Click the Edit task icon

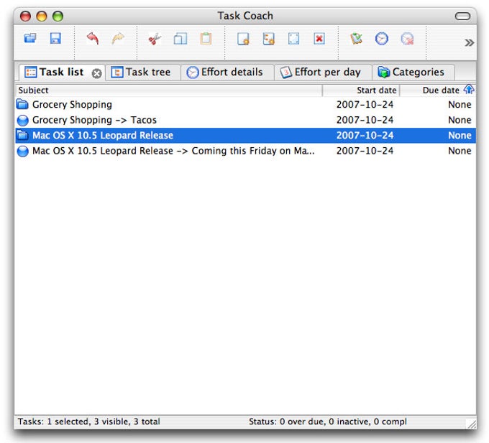coord(294,39)
